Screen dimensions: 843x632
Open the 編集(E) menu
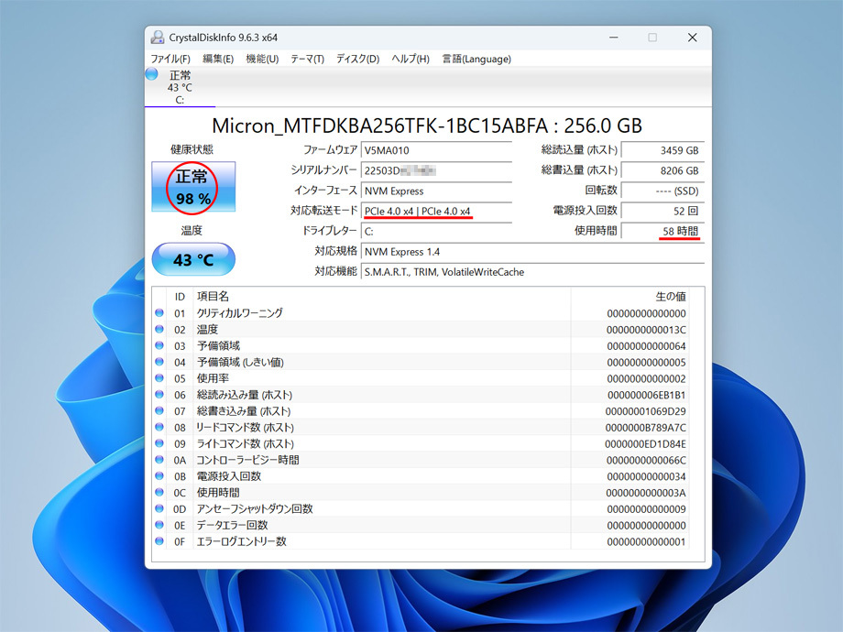click(x=218, y=59)
